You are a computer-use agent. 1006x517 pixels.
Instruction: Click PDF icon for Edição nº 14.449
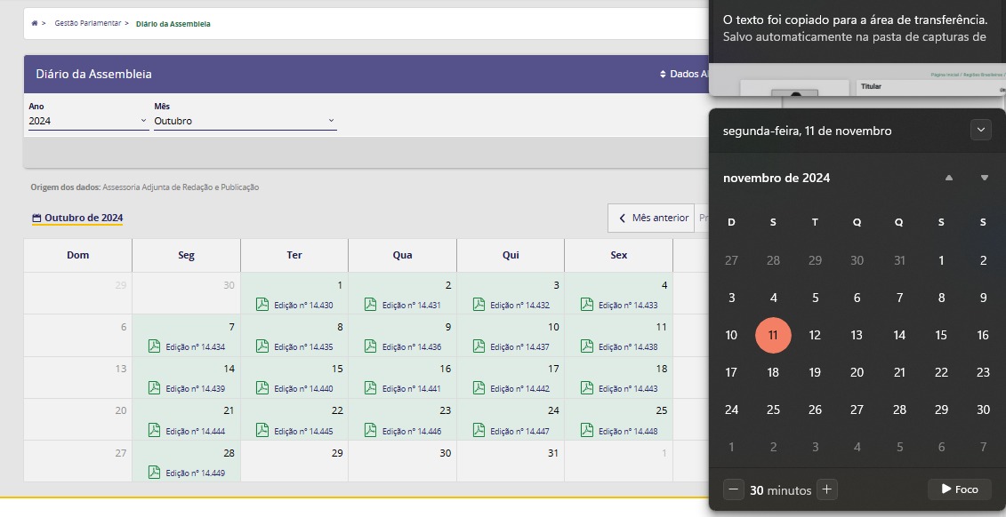(x=154, y=473)
